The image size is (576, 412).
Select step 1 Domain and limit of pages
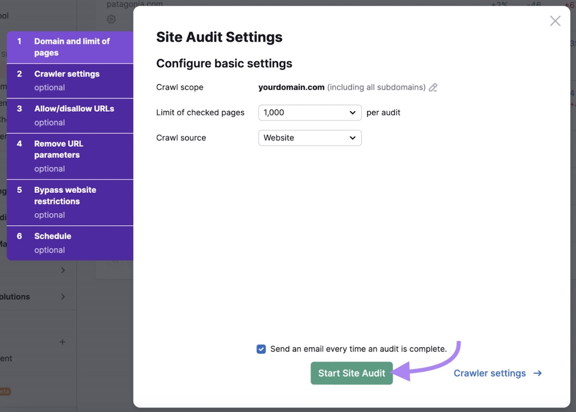[70, 47]
